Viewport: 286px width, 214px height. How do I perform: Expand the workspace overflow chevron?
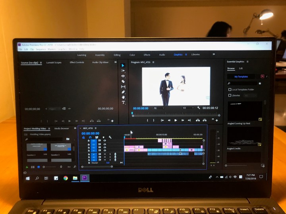click(x=214, y=54)
